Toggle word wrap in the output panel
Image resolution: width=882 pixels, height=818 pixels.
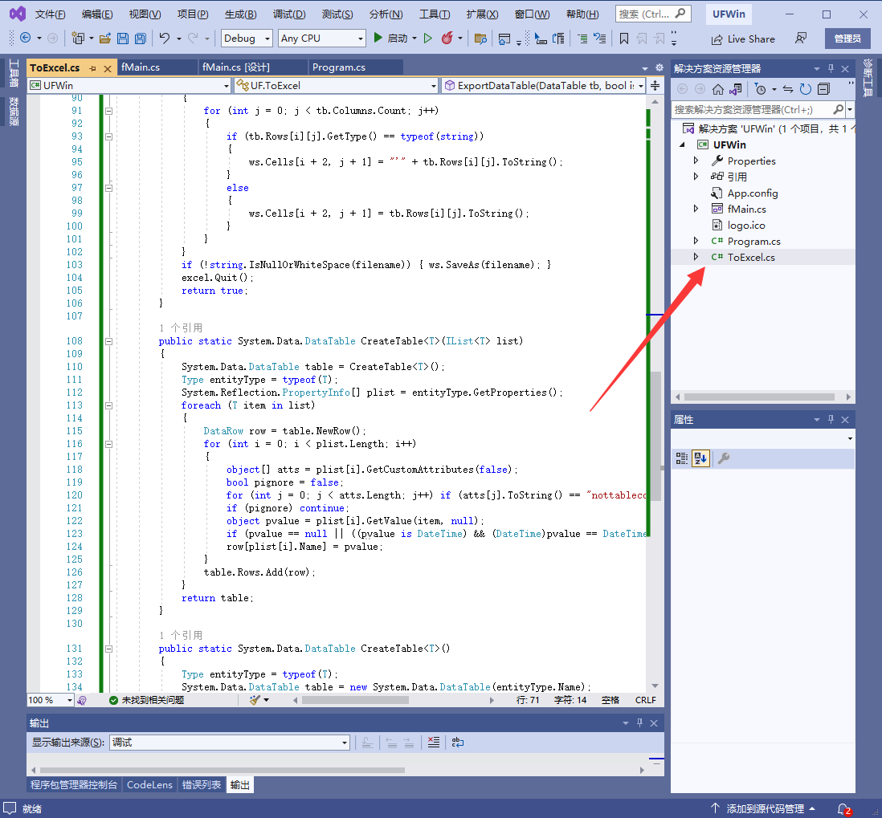click(x=458, y=742)
